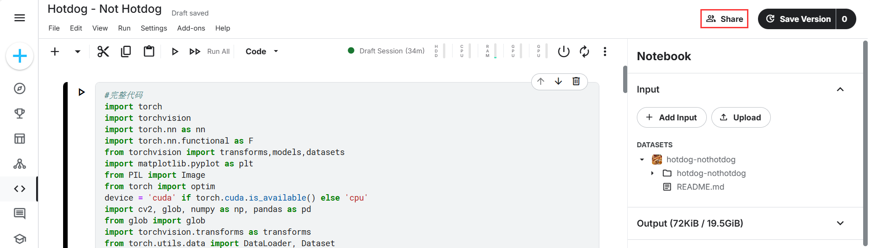
Task: Collapse the Input section
Action: (x=840, y=89)
